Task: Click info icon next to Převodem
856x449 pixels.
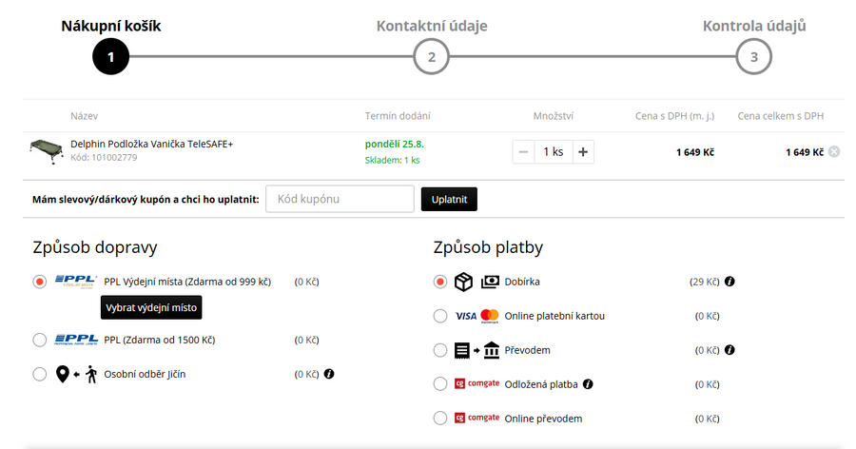Action: coord(730,350)
